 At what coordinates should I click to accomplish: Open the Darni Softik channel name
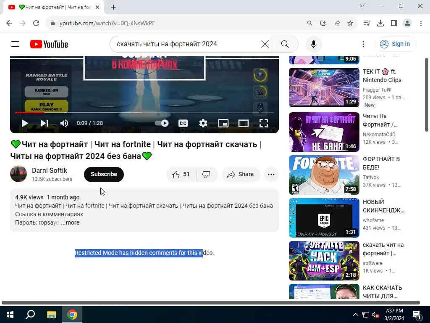point(50,171)
